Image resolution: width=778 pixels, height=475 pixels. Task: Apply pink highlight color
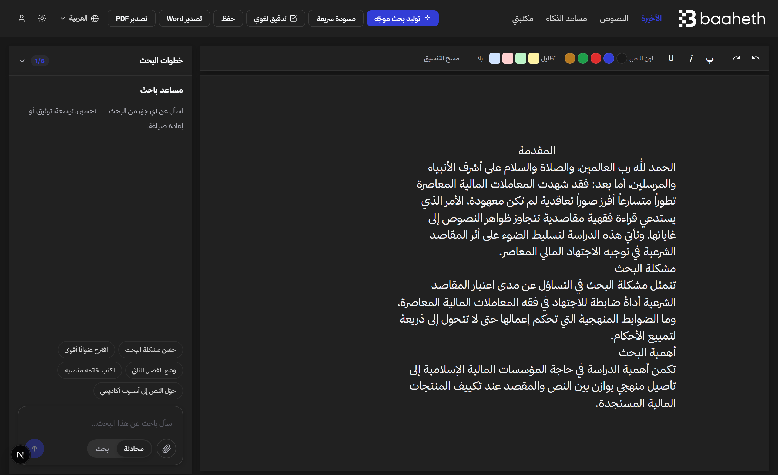pos(508,58)
